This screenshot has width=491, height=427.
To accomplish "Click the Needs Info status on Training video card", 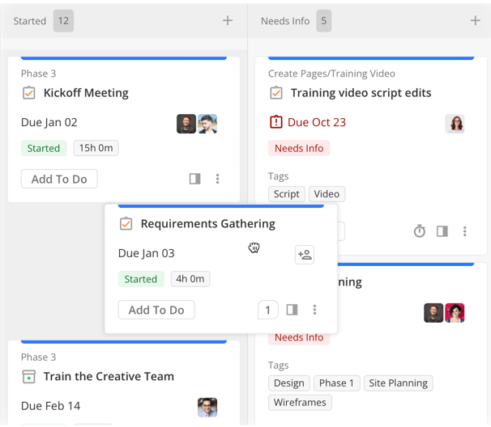I will click(x=299, y=148).
